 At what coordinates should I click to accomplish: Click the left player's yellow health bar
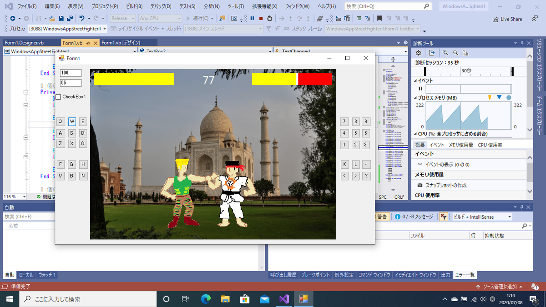[x=134, y=79]
